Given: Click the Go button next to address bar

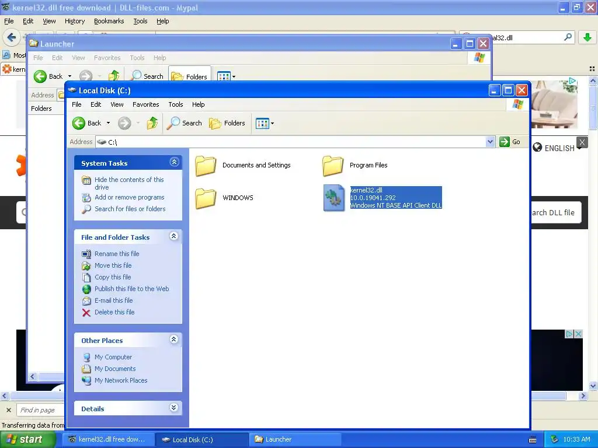Looking at the screenshot, I should click(510, 142).
